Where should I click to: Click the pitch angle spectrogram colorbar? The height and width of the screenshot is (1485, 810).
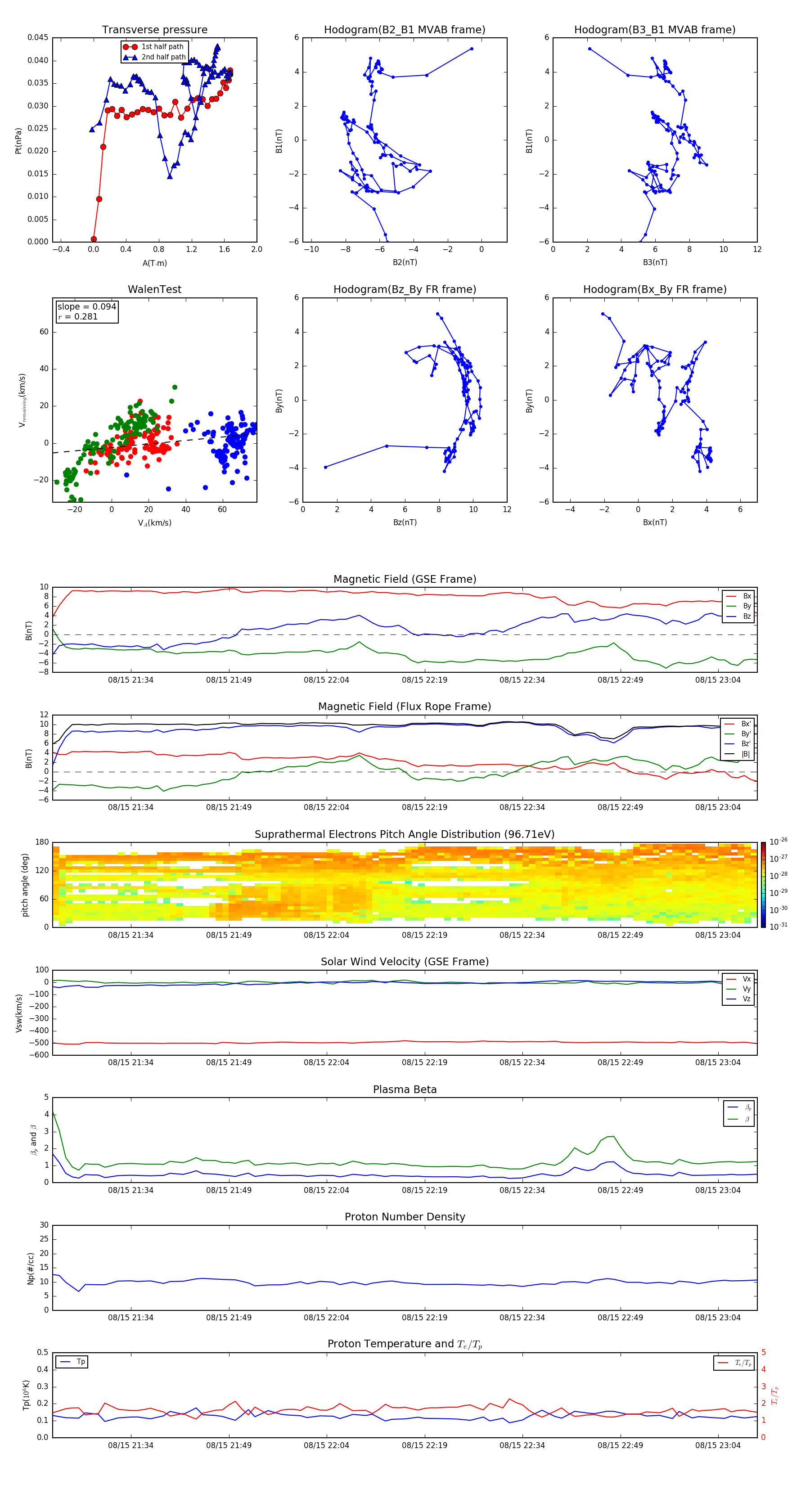(x=763, y=885)
